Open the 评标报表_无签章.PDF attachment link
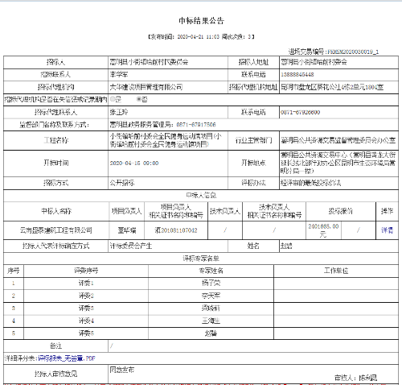 tap(67, 358)
